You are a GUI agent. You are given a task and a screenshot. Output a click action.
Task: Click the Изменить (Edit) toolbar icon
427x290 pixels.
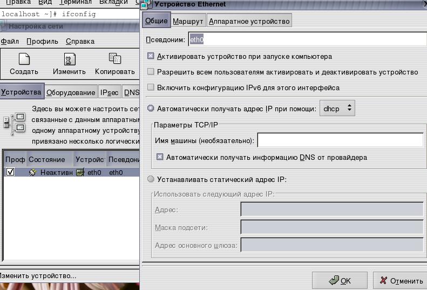pos(69,59)
